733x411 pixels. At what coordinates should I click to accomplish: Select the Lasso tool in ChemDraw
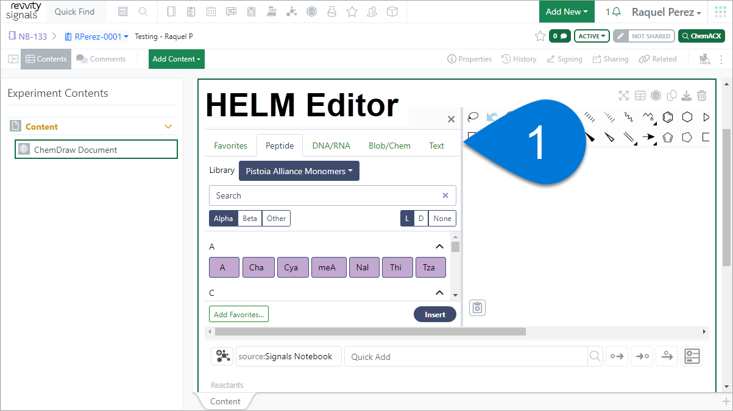(x=473, y=117)
